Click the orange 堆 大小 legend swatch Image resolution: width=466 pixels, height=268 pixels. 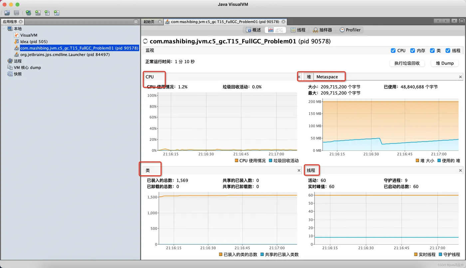[417, 160]
